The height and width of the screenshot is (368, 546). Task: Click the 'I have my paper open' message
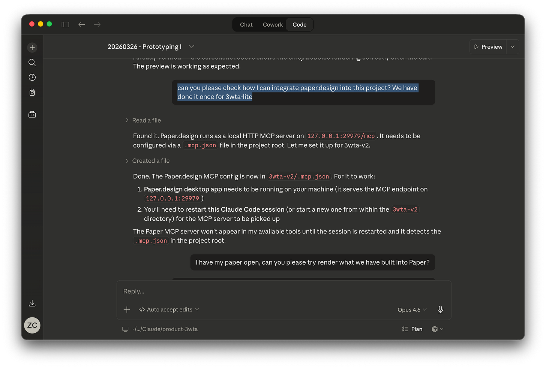(x=313, y=262)
